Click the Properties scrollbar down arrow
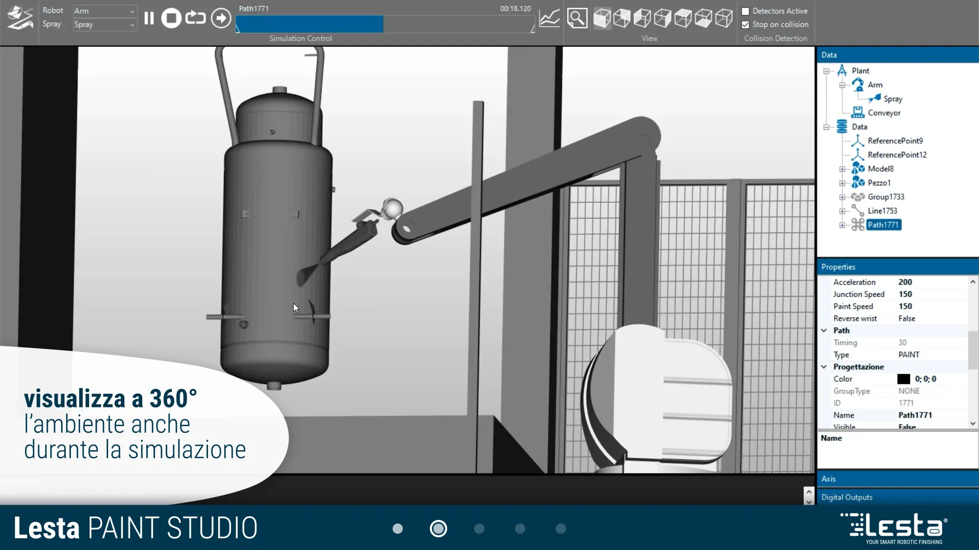This screenshot has height=550, width=979. [973, 423]
